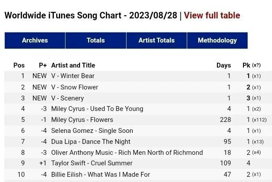Click Oliver Anthony Music - Rich Men North of Richmond
The height and width of the screenshot is (182, 272).
(x=127, y=153)
